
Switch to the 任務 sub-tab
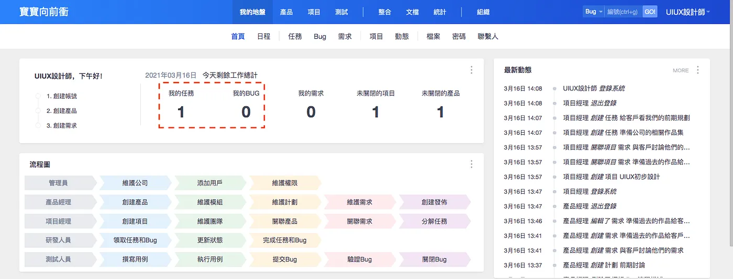pos(295,37)
